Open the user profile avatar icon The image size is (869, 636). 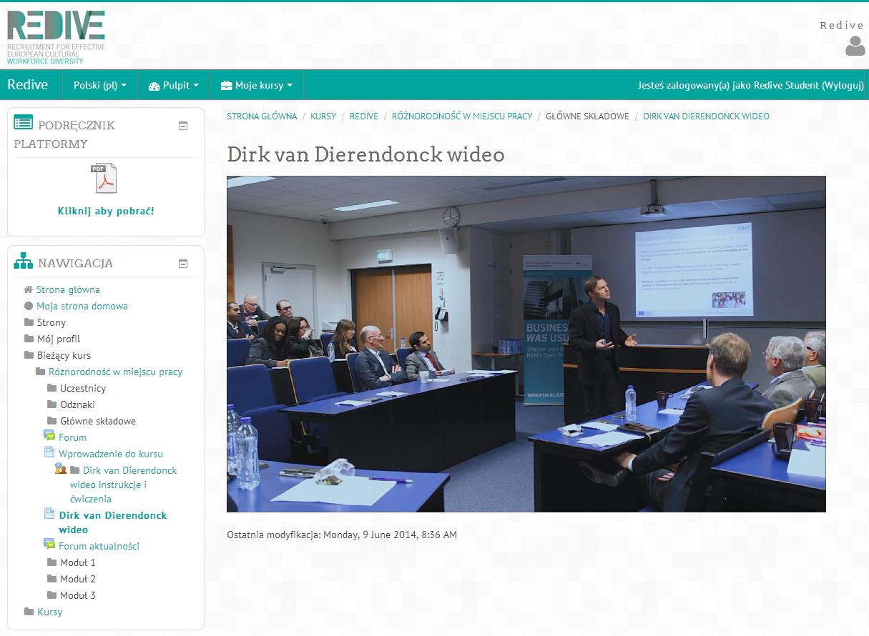tap(855, 46)
